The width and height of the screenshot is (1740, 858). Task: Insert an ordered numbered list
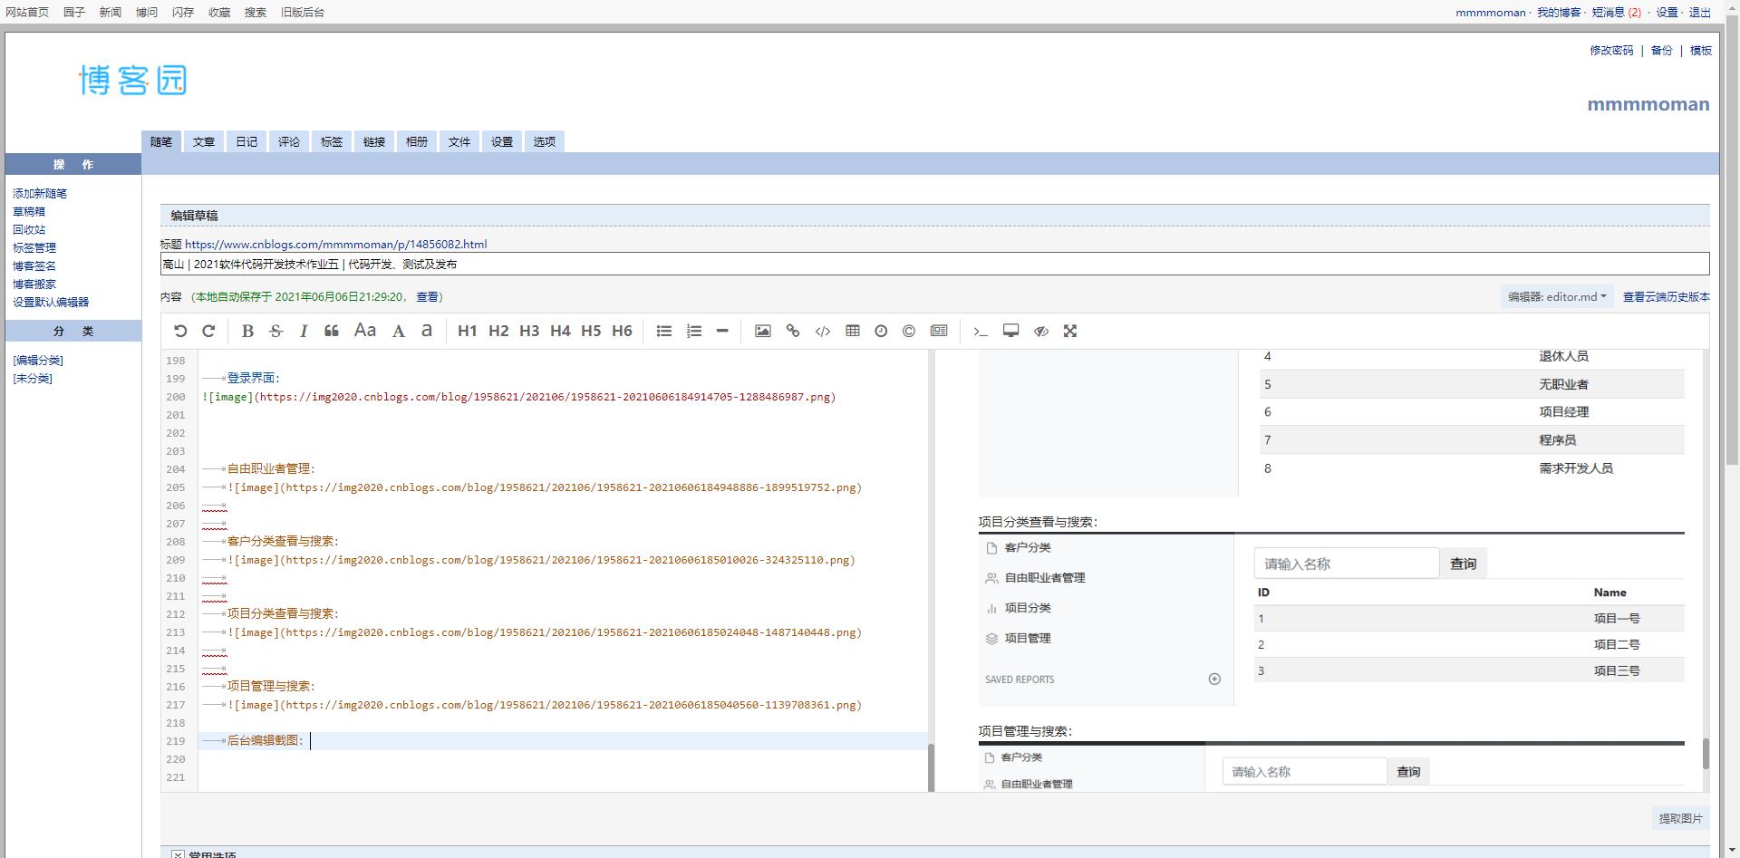tap(694, 332)
